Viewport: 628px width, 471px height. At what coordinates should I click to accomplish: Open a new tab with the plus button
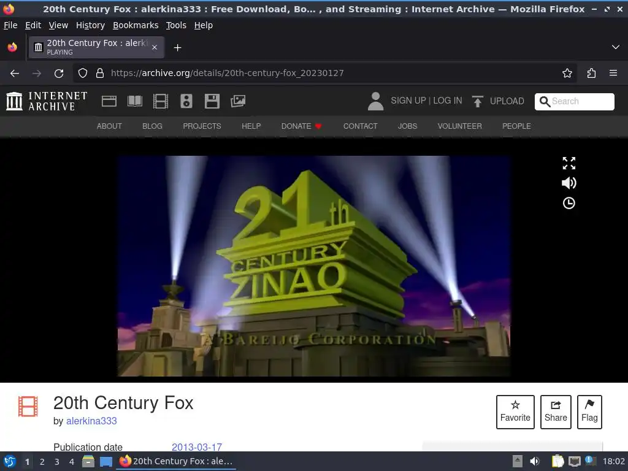(177, 48)
